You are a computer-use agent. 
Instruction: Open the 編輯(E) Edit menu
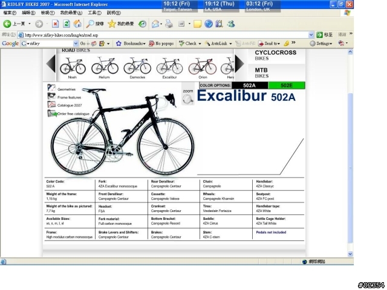click(x=28, y=13)
